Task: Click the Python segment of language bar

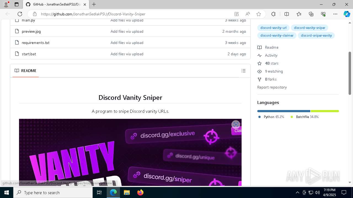Action: click(x=284, y=111)
